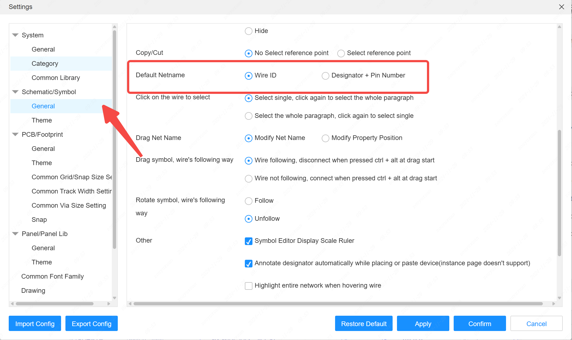The height and width of the screenshot is (340, 572).
Task: Click the Import Config button
Action: pos(34,324)
